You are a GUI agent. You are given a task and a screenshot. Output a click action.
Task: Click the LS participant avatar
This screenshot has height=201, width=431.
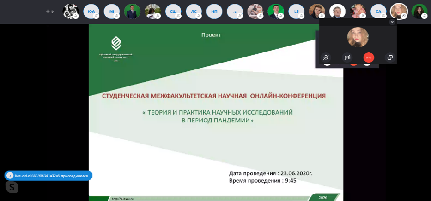coord(296,11)
